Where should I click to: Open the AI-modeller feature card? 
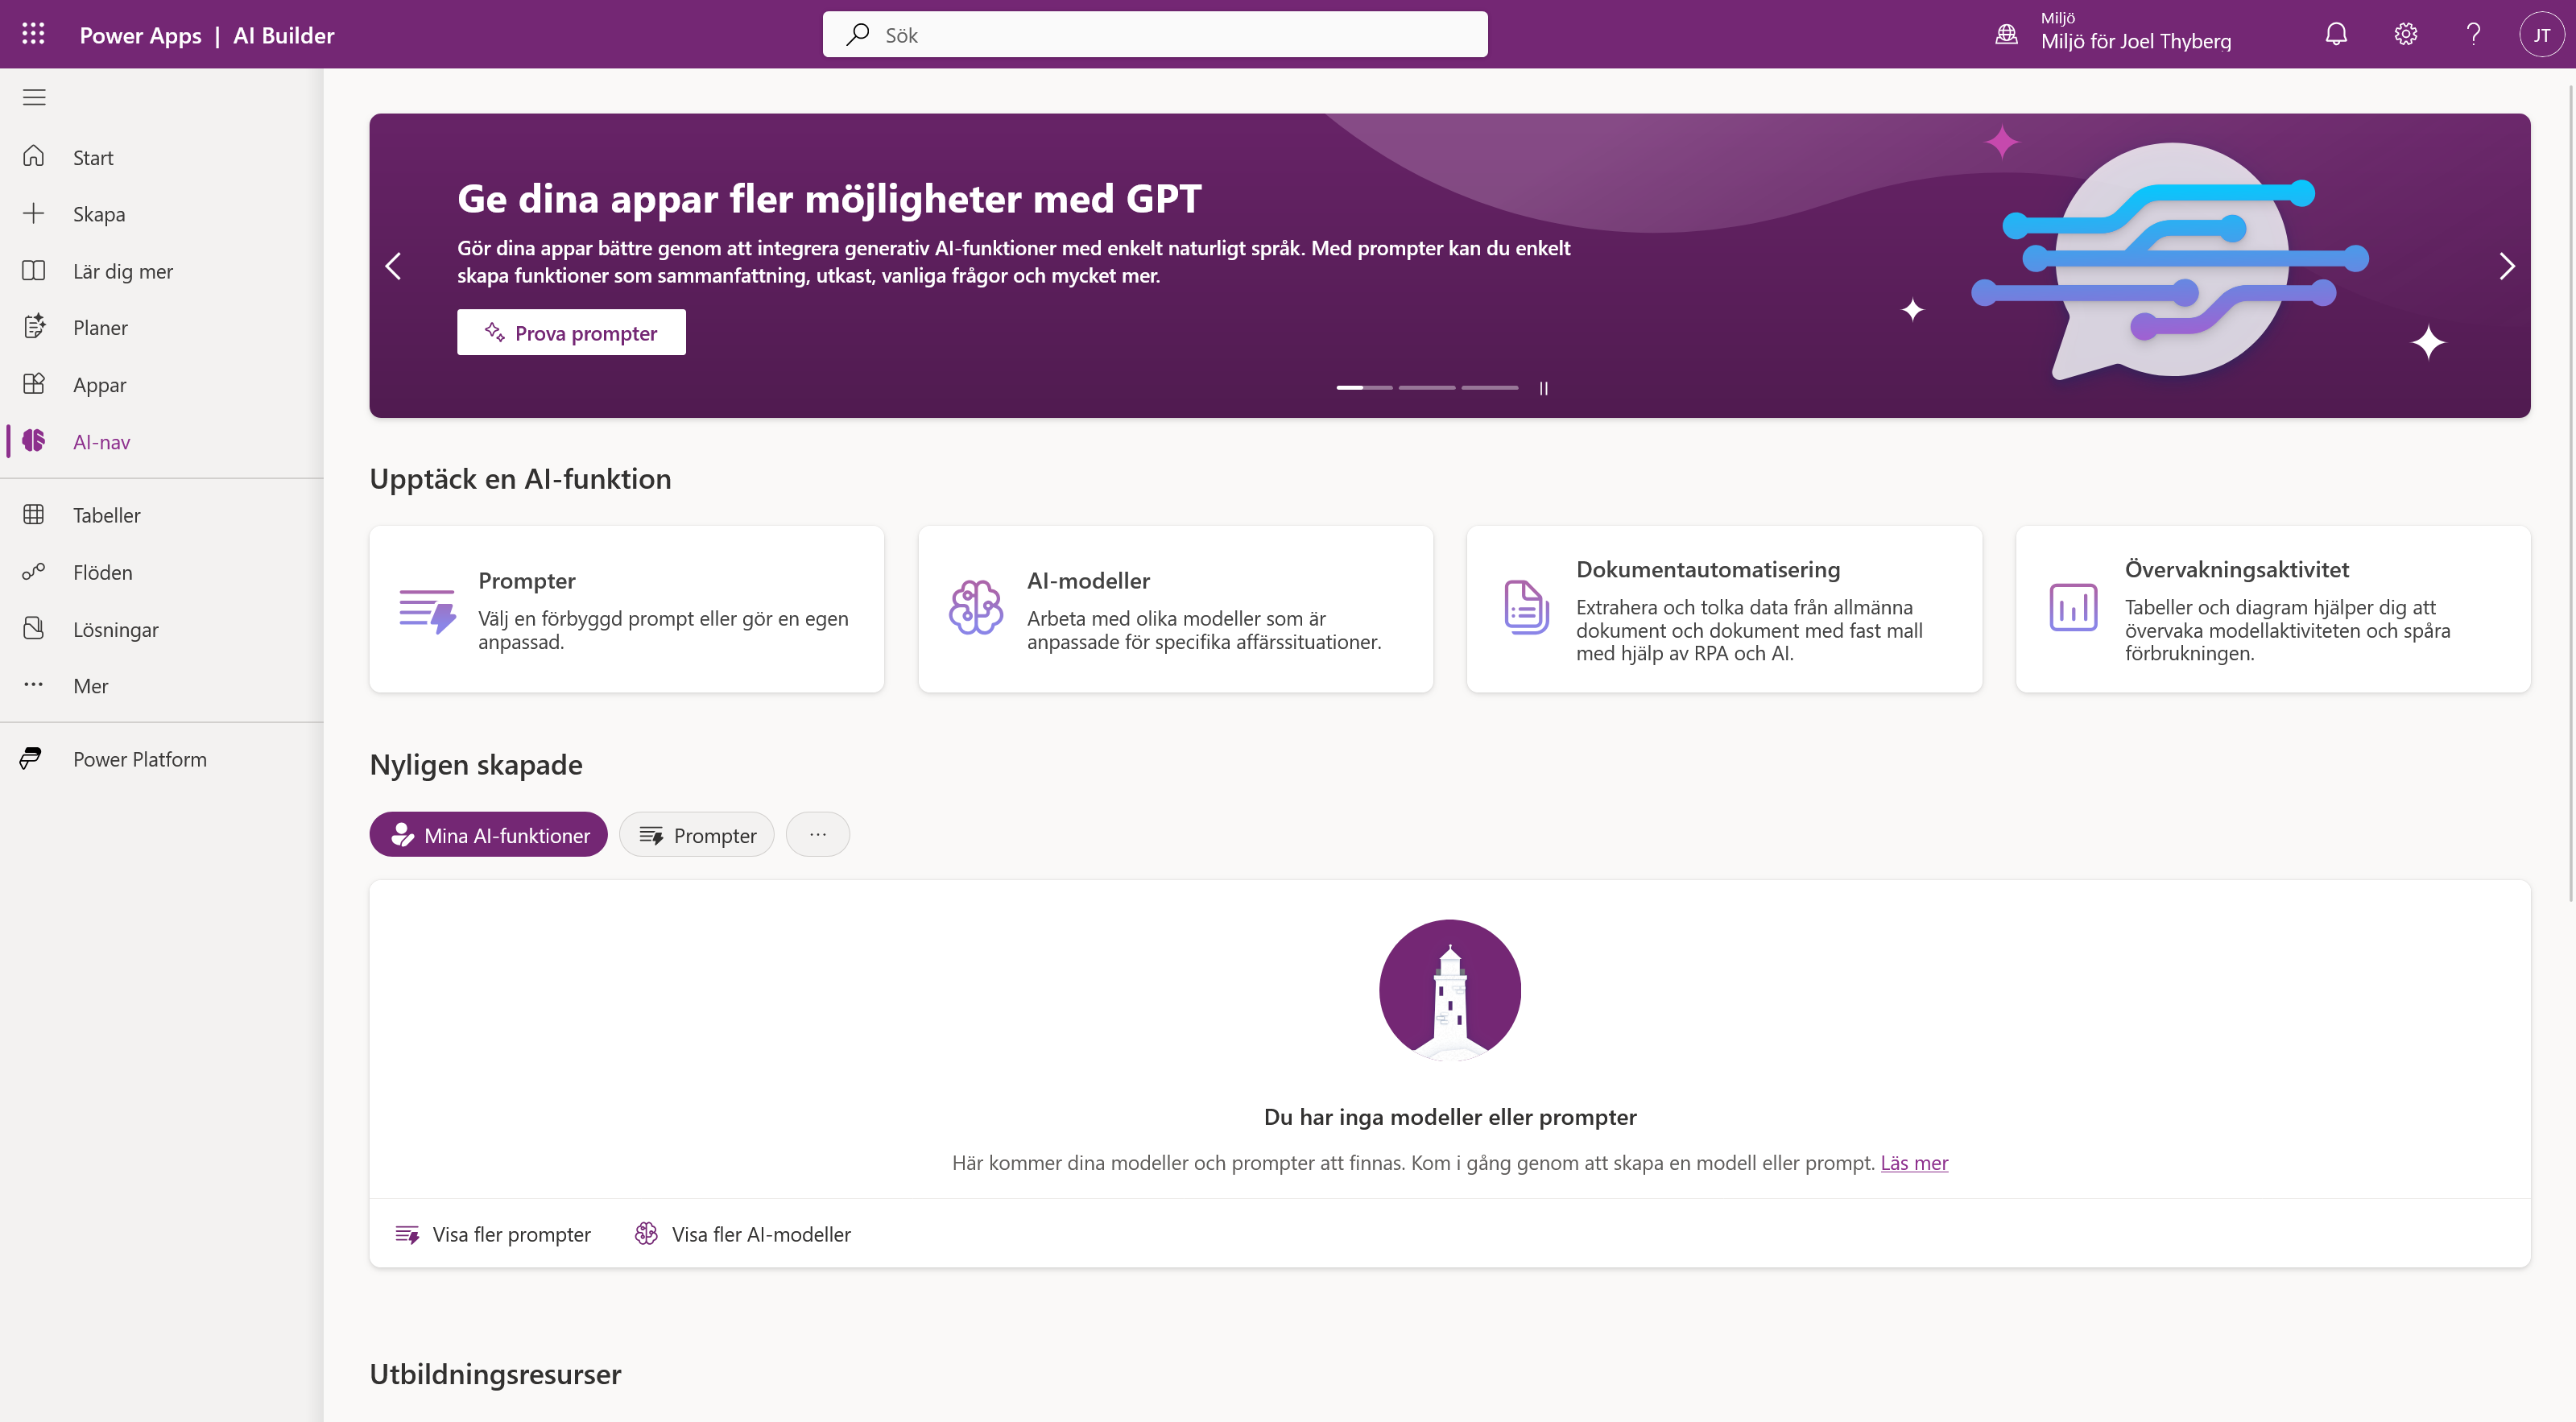coord(1175,609)
